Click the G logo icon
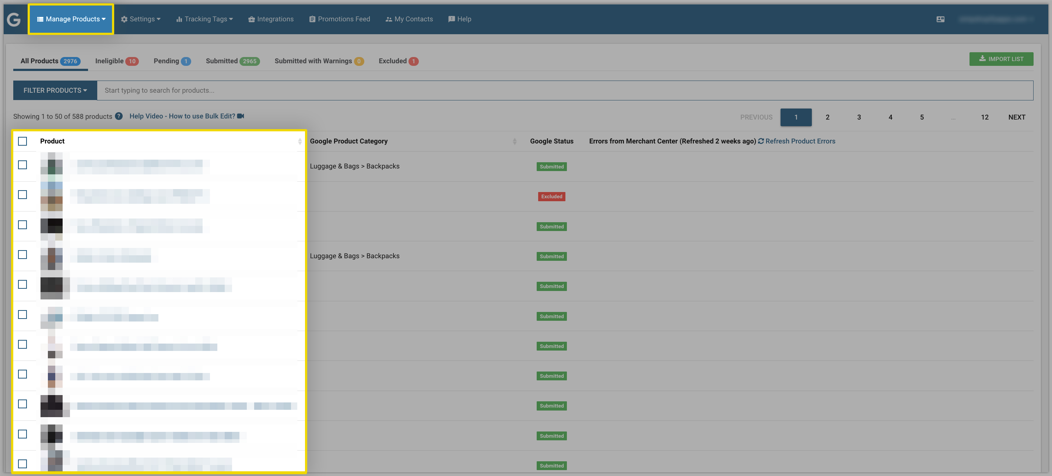 (x=14, y=19)
